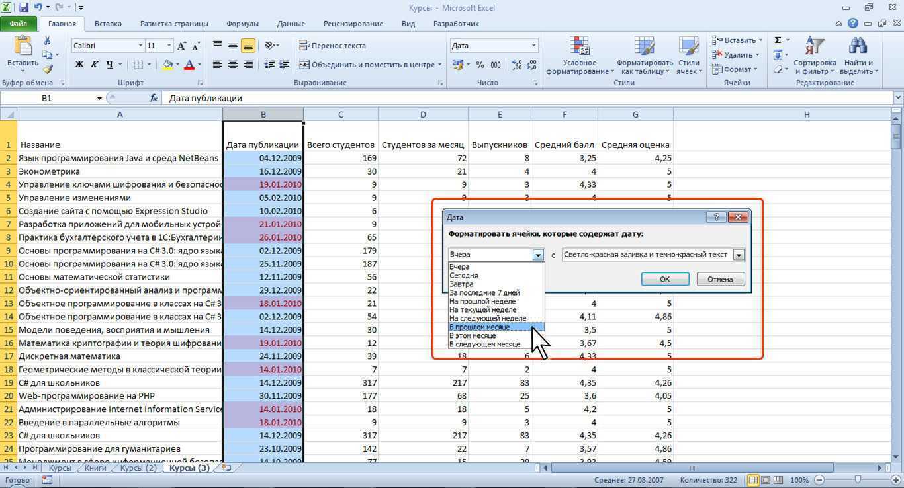Click Отмена to cancel the dialog
904x488 pixels.
pyautogui.click(x=720, y=279)
